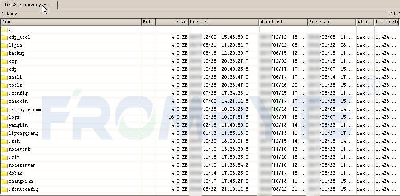400x196 pixels.
Task: Click the dbbak folder icon
Action: click(4, 174)
